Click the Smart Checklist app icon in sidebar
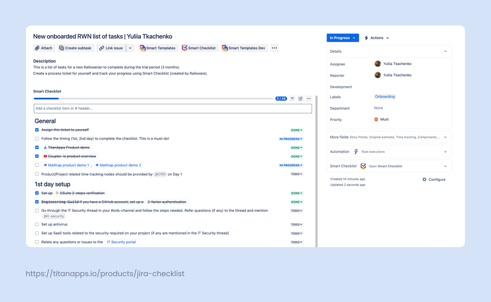This screenshot has height=302, width=491. [x=363, y=166]
